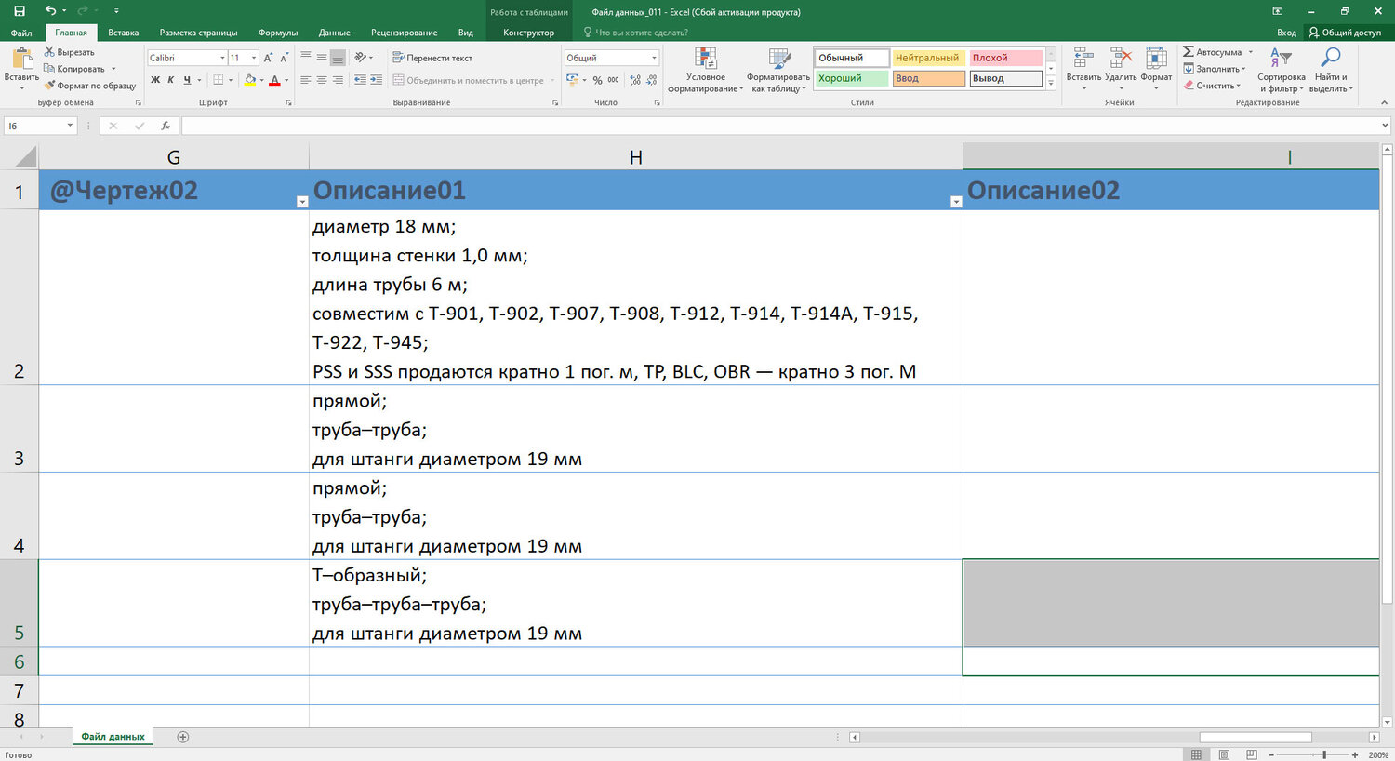Click the Save icon in quick access toolbar
The width and height of the screenshot is (1395, 761).
pos(19,11)
